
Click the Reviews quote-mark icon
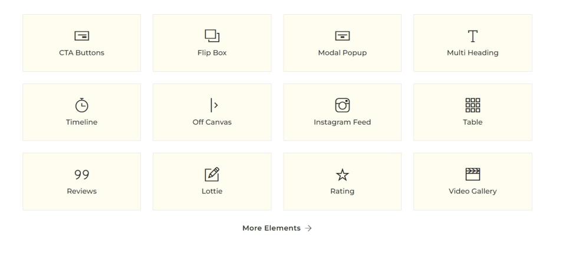click(x=81, y=175)
